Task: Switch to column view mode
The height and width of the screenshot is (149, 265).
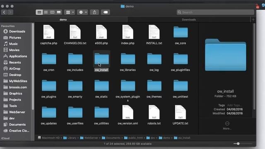Action: click(52, 12)
